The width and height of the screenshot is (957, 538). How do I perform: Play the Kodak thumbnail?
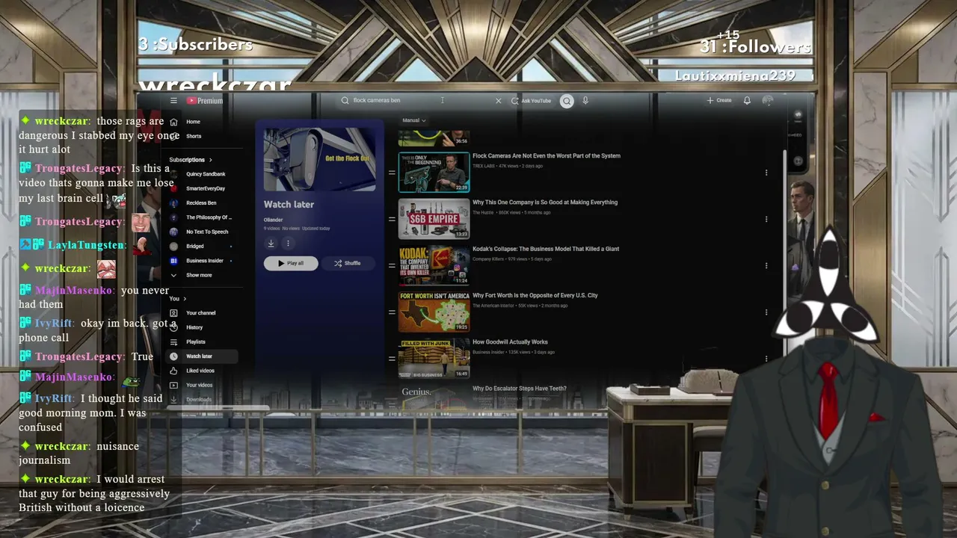pyautogui.click(x=434, y=265)
